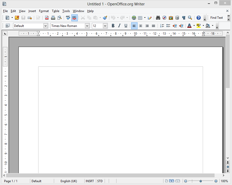Toggle nonprinting characters pilcrow

(183, 18)
